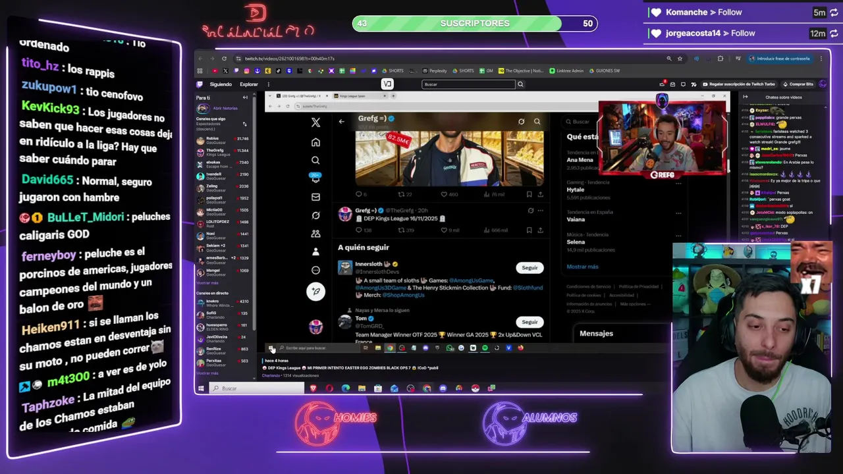843x474 pixels.
Task: Open SHORTS bookmark next to Perplexity
Action: [463, 70]
